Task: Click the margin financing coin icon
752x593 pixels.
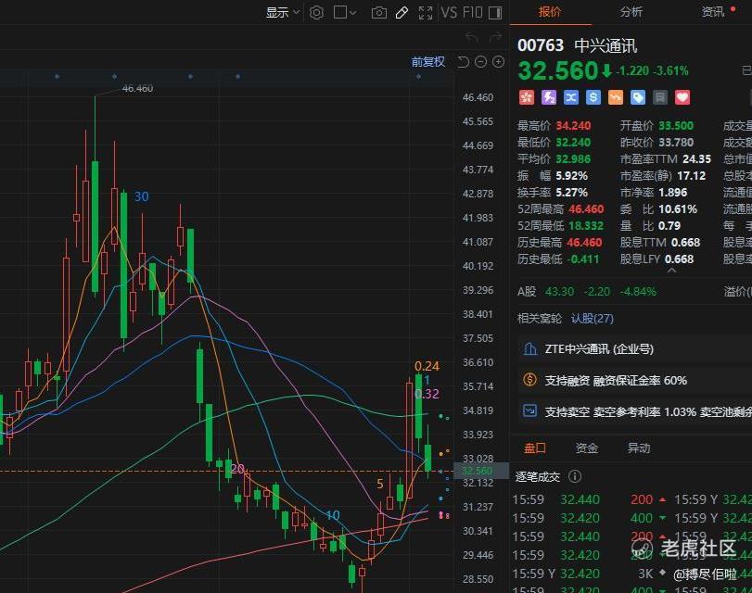Action: pos(530,380)
